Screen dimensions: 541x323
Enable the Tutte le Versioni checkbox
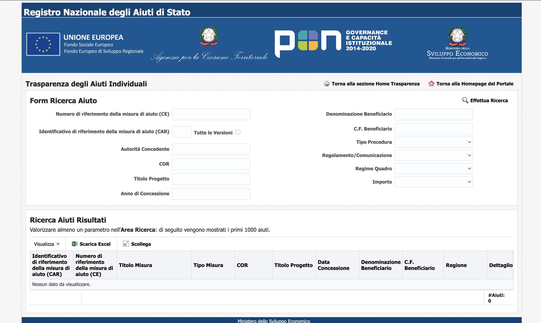coord(238,132)
